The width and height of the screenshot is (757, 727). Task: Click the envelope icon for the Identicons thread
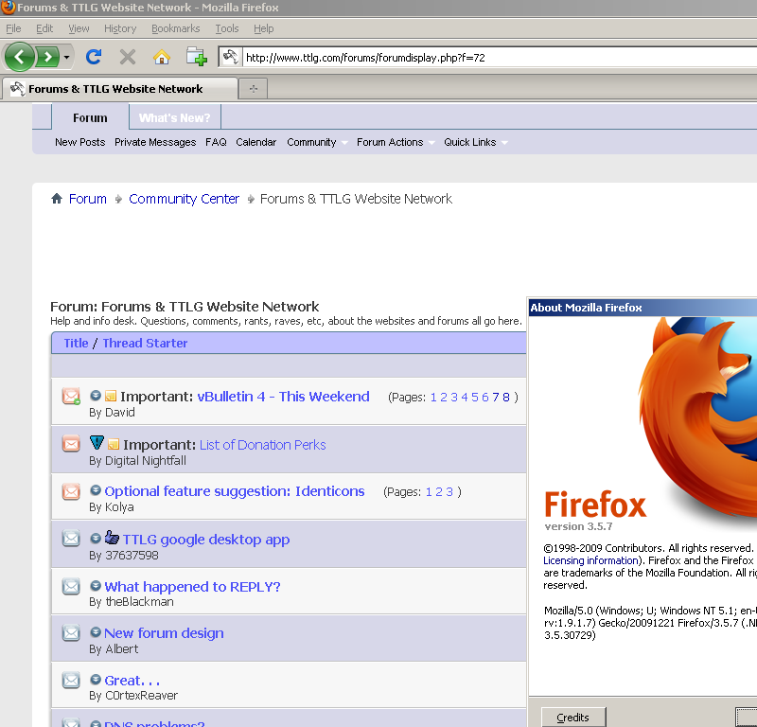coord(71,491)
